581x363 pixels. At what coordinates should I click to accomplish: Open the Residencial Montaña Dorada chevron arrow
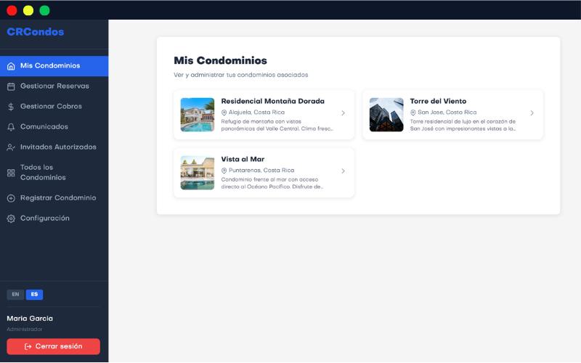343,113
